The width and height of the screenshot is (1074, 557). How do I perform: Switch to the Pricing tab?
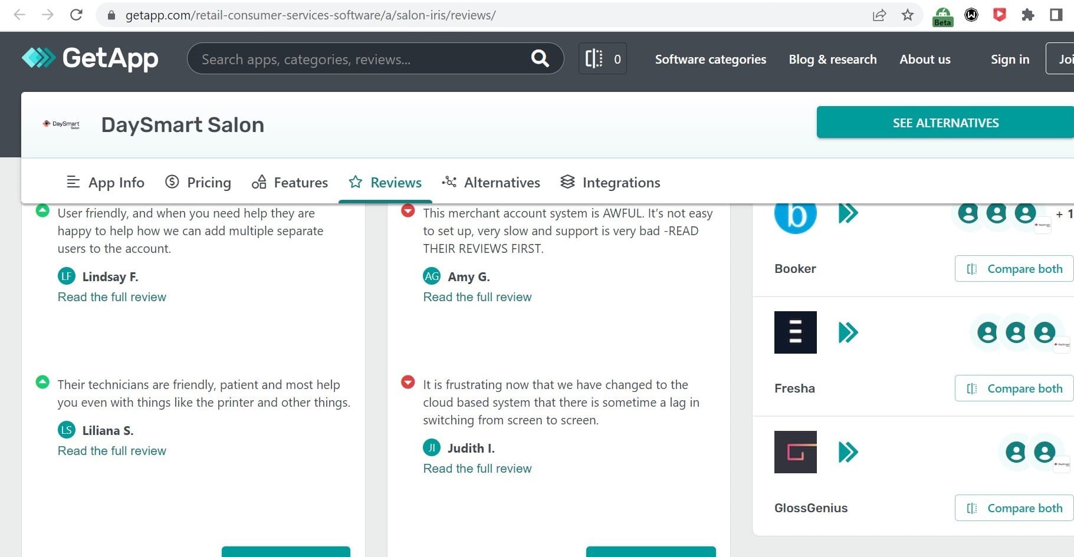pyautogui.click(x=198, y=183)
